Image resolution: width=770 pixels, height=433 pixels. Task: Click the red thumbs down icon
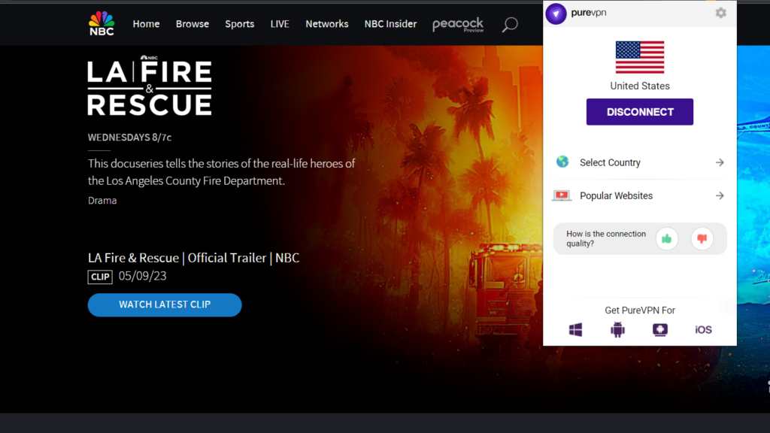pyautogui.click(x=702, y=239)
